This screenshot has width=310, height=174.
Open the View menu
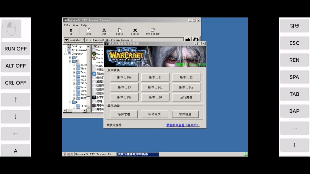[x=75, y=25]
